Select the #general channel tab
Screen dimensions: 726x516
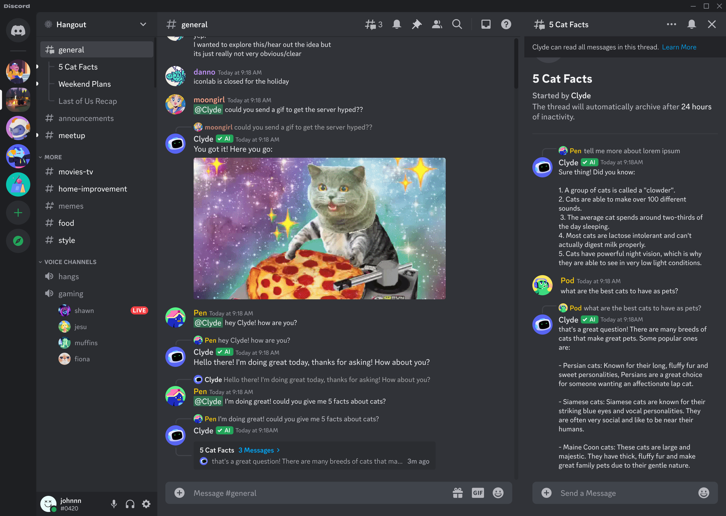tap(97, 50)
